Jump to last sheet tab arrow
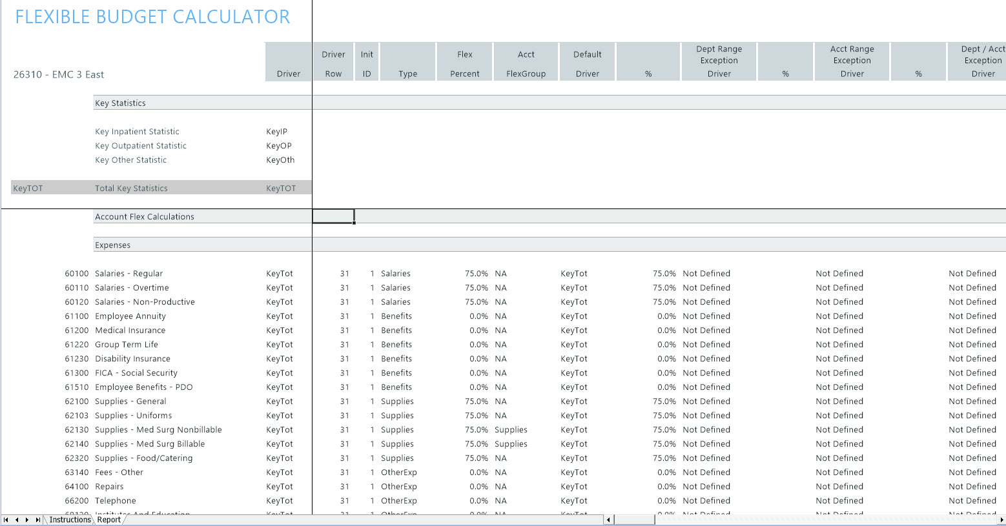 tap(37, 520)
